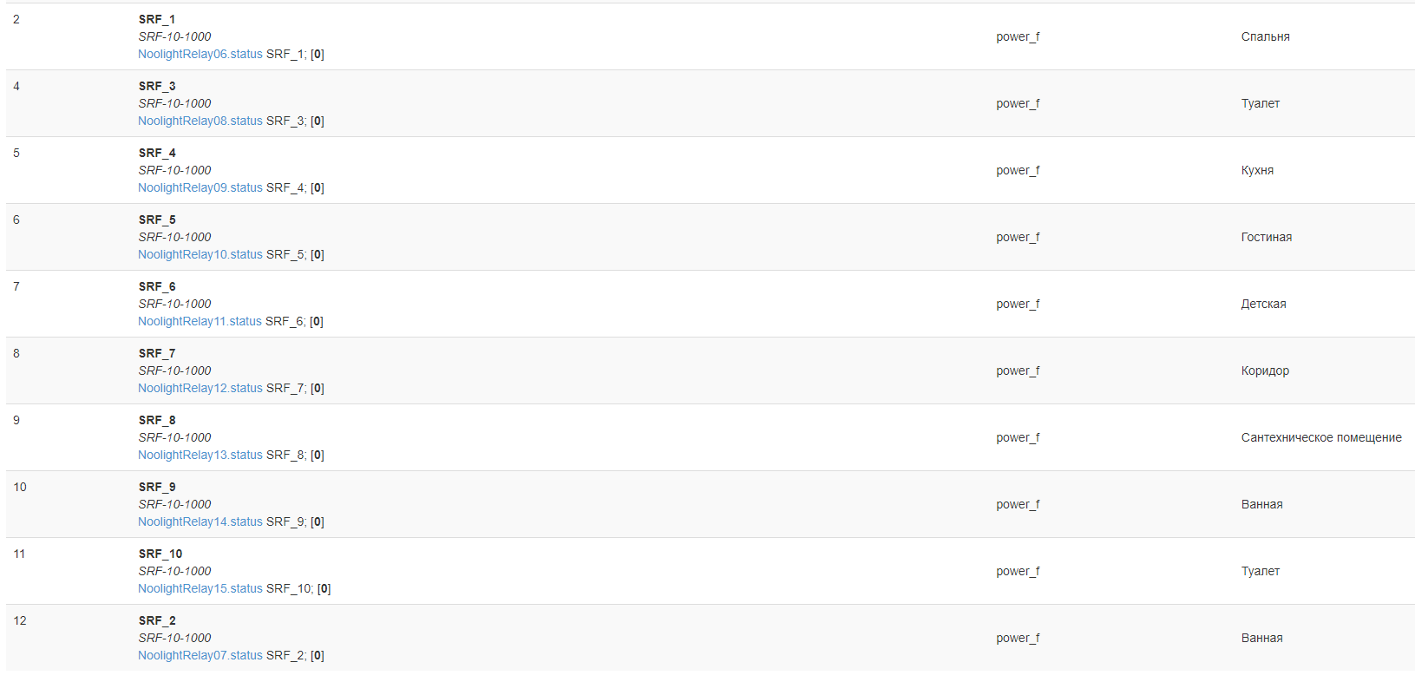Screen dimensions: 1415x682
Task: Open the NoolightRelay07.status link
Action: (x=200, y=655)
